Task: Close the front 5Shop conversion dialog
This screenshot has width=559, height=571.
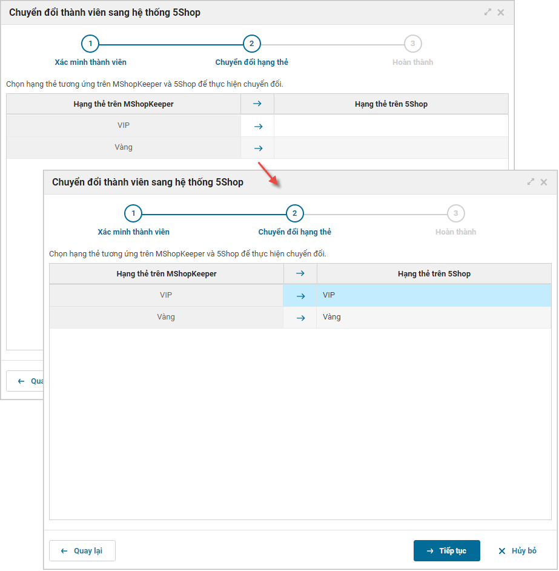Action: click(x=544, y=182)
